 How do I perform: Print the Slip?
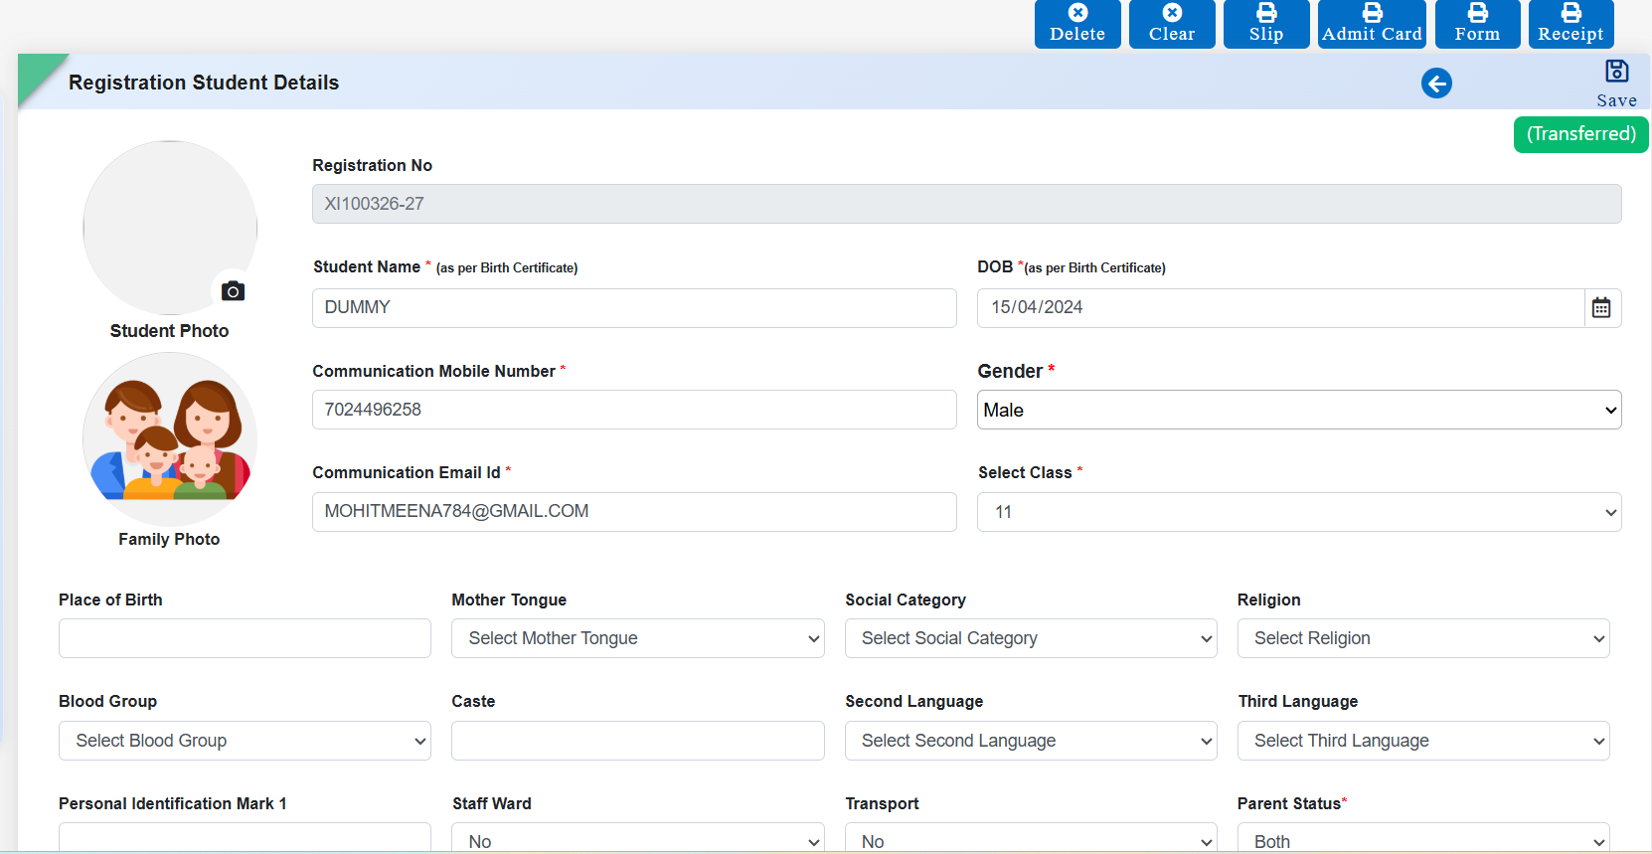tap(1265, 24)
